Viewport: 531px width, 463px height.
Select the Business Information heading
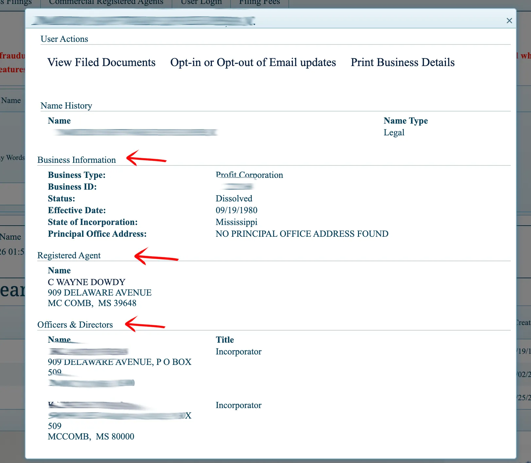pyautogui.click(x=77, y=160)
